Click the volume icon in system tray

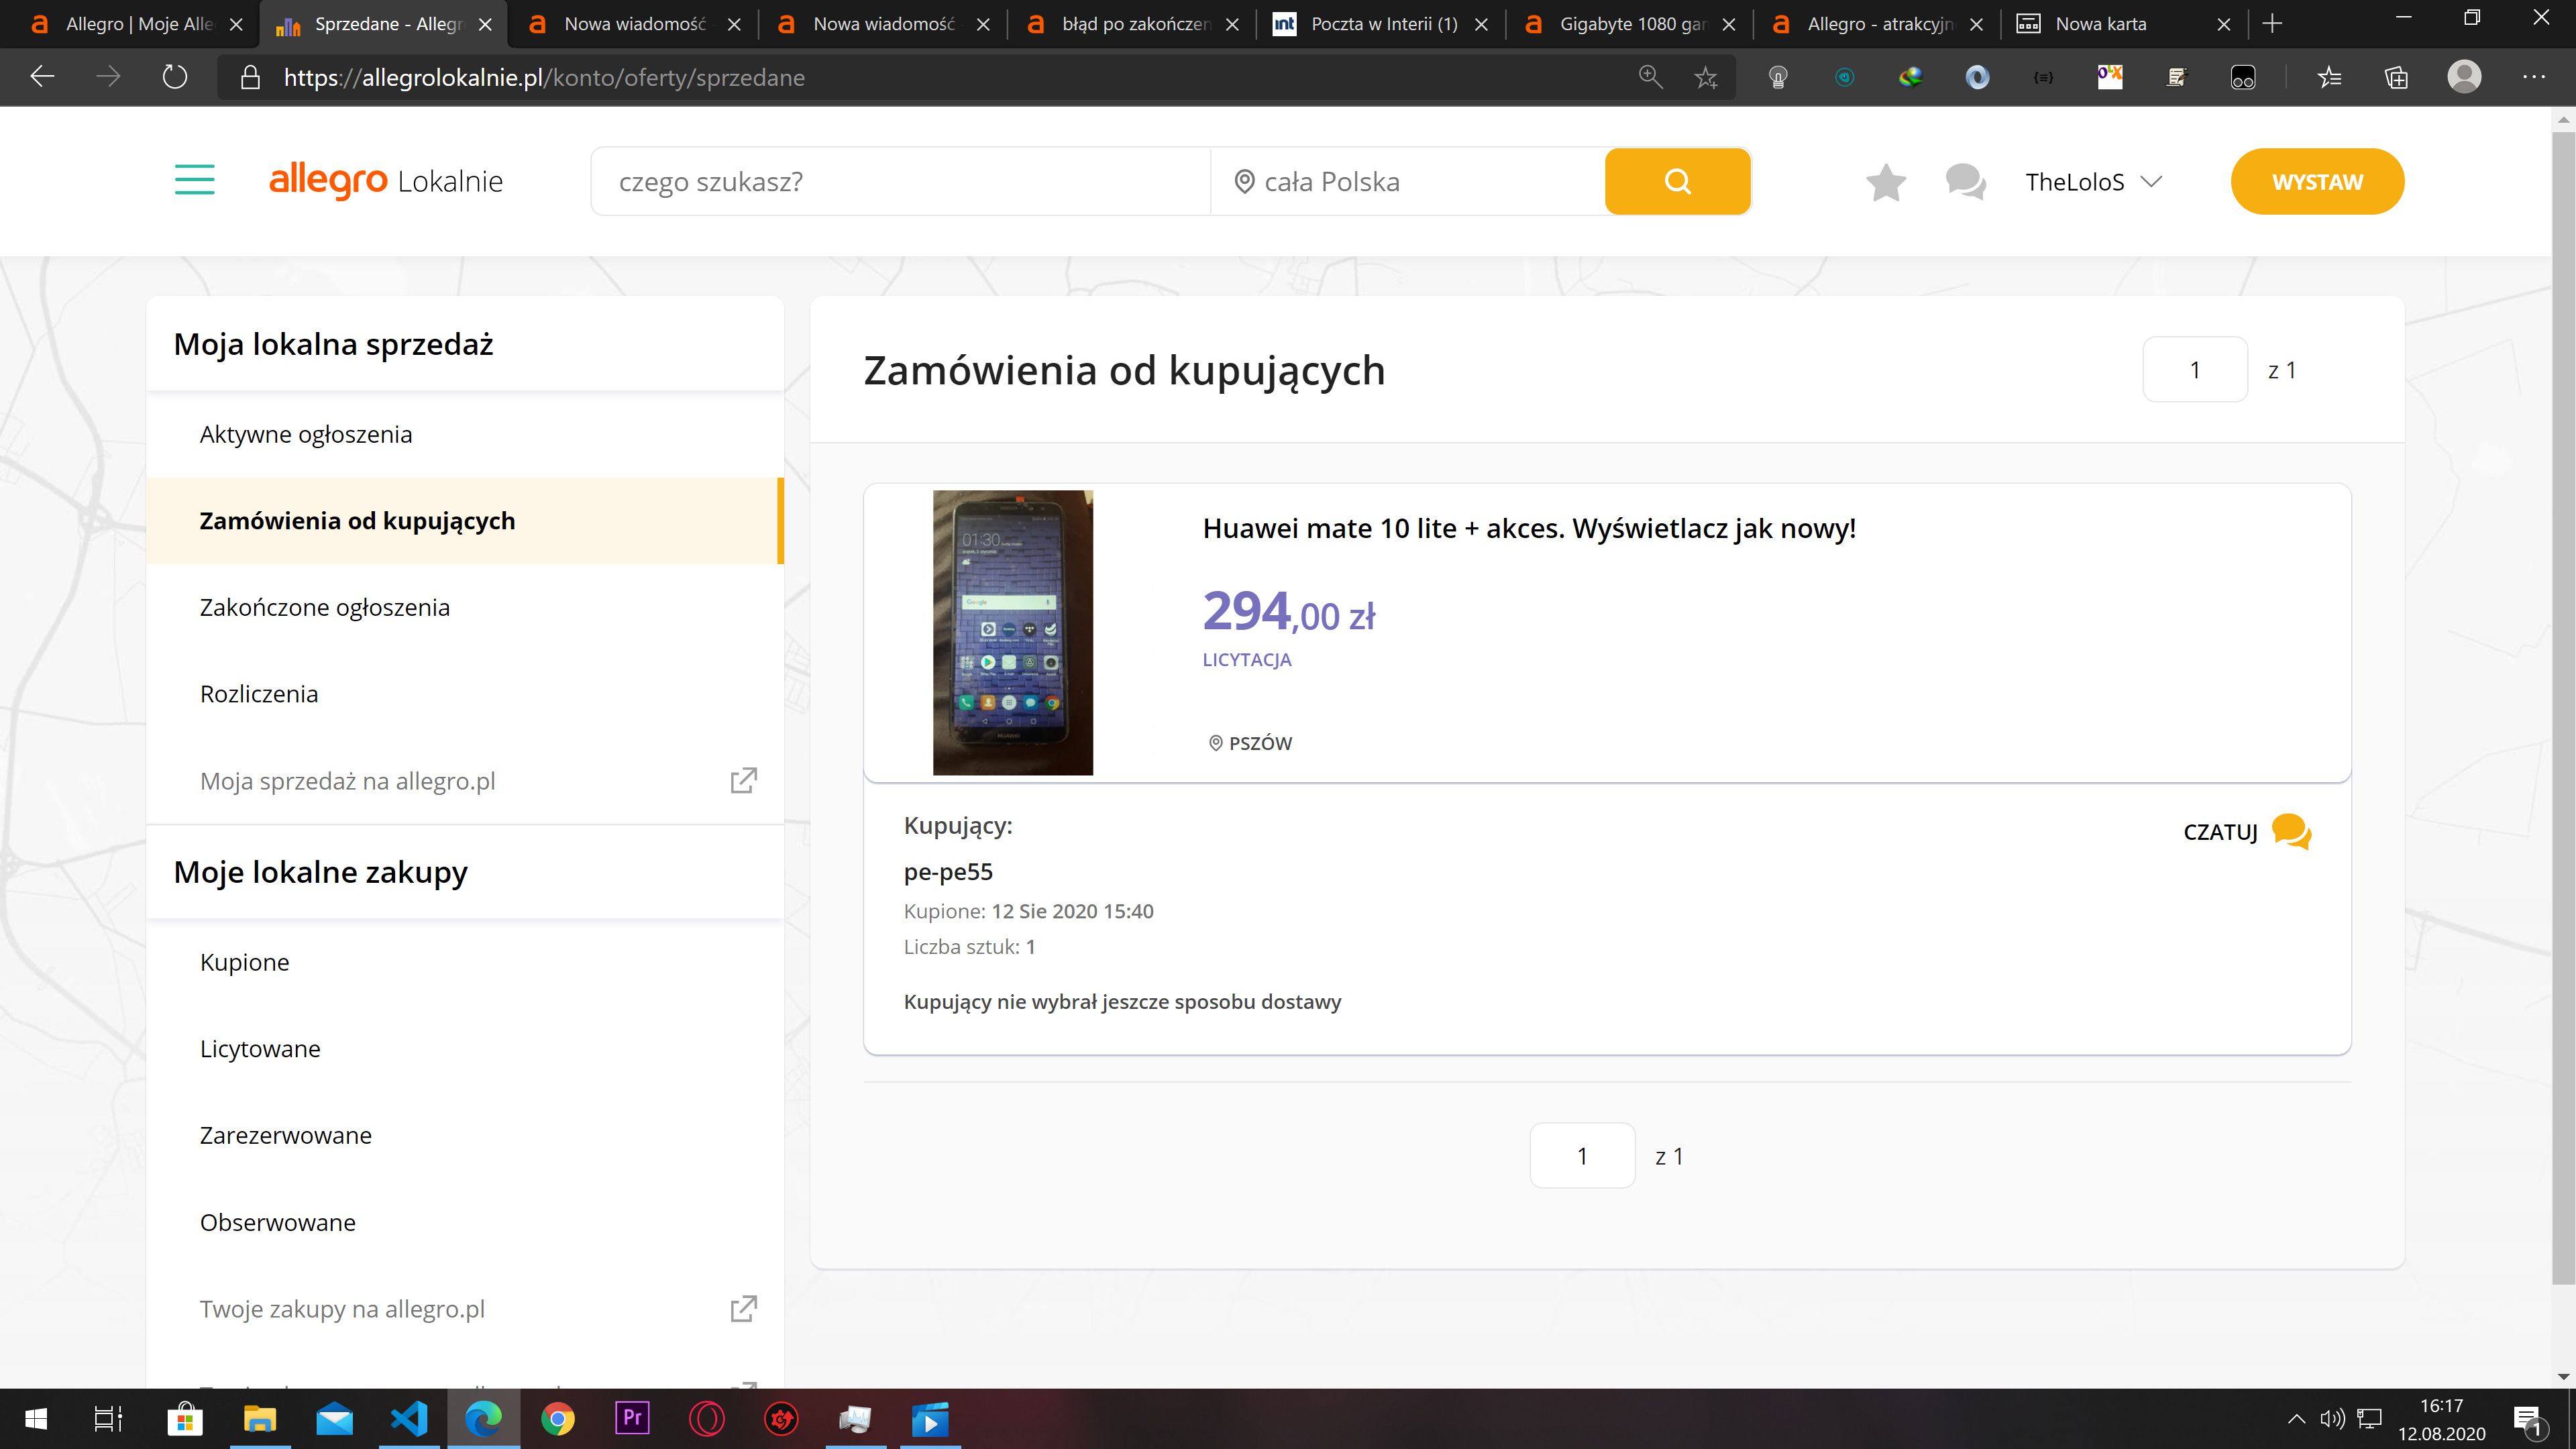[x=2332, y=1418]
